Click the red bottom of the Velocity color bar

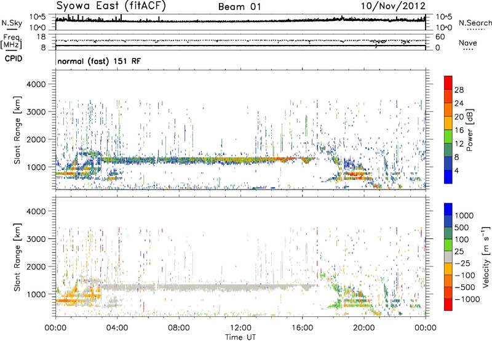tap(448, 305)
